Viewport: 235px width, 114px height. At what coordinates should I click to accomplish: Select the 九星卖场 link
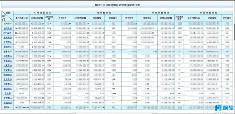[x=8, y=65]
